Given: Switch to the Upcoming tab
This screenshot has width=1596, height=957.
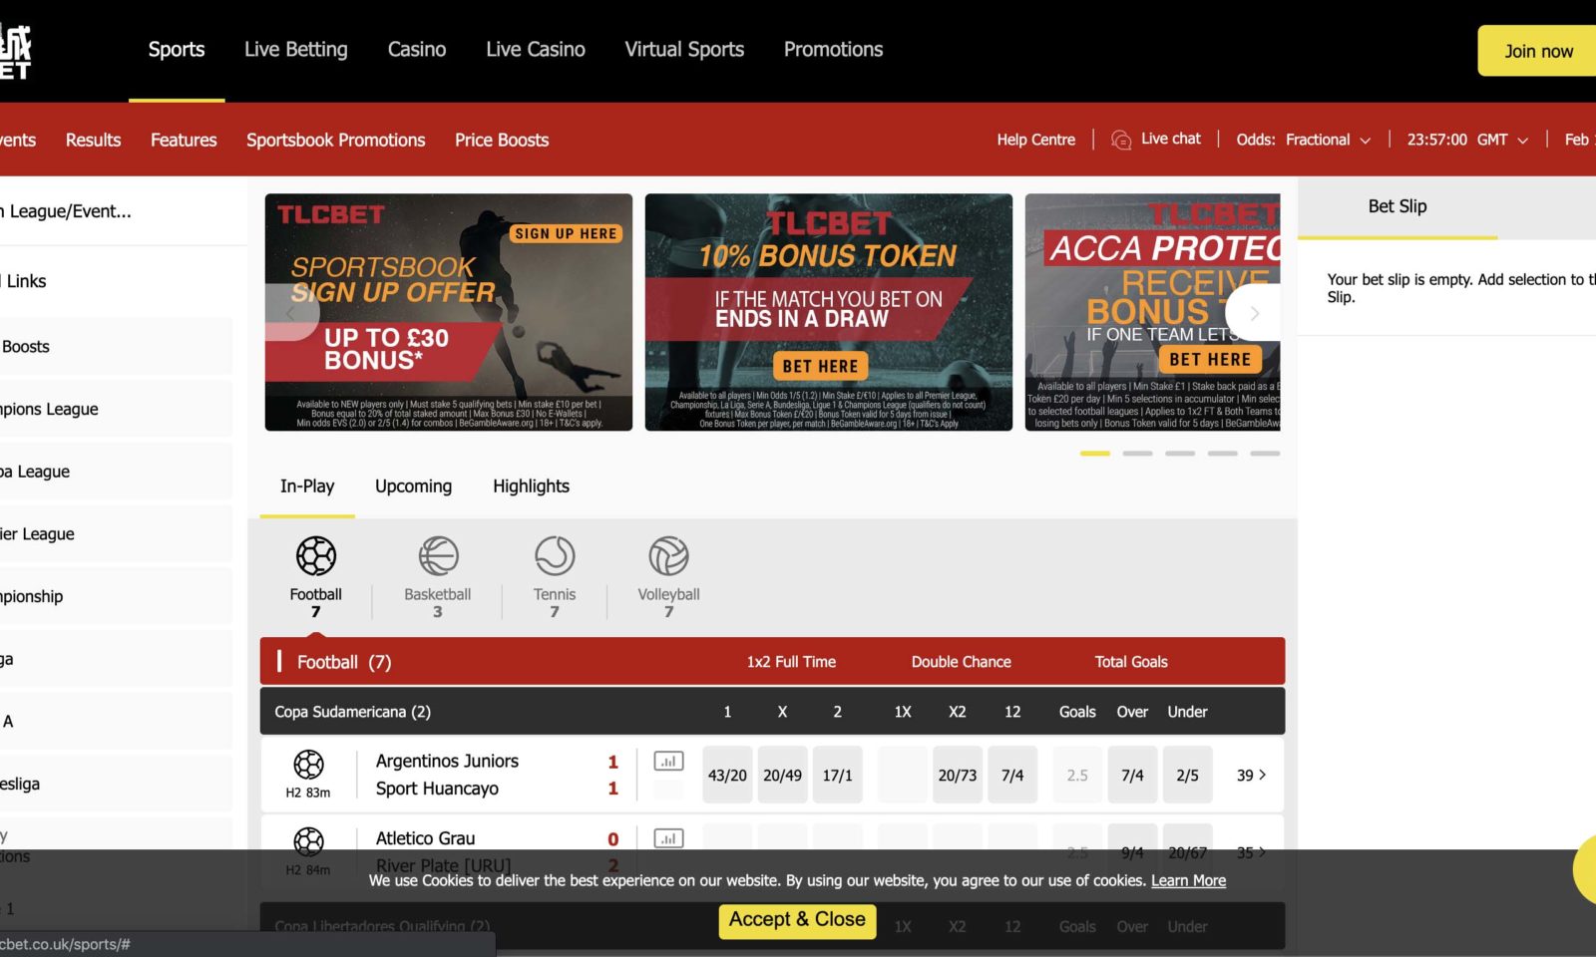Looking at the screenshot, I should 413,486.
